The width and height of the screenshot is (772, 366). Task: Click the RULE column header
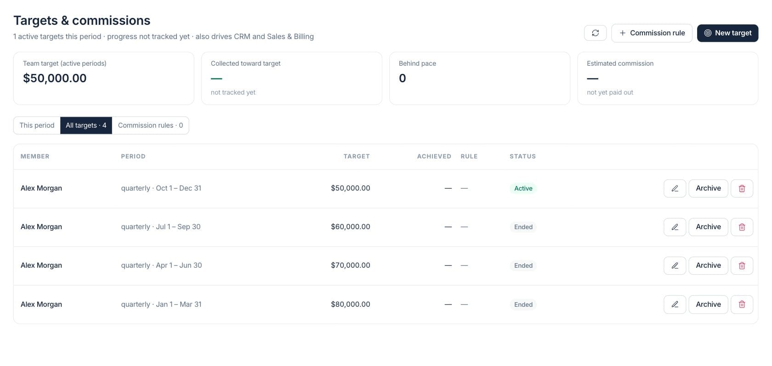pos(469,157)
